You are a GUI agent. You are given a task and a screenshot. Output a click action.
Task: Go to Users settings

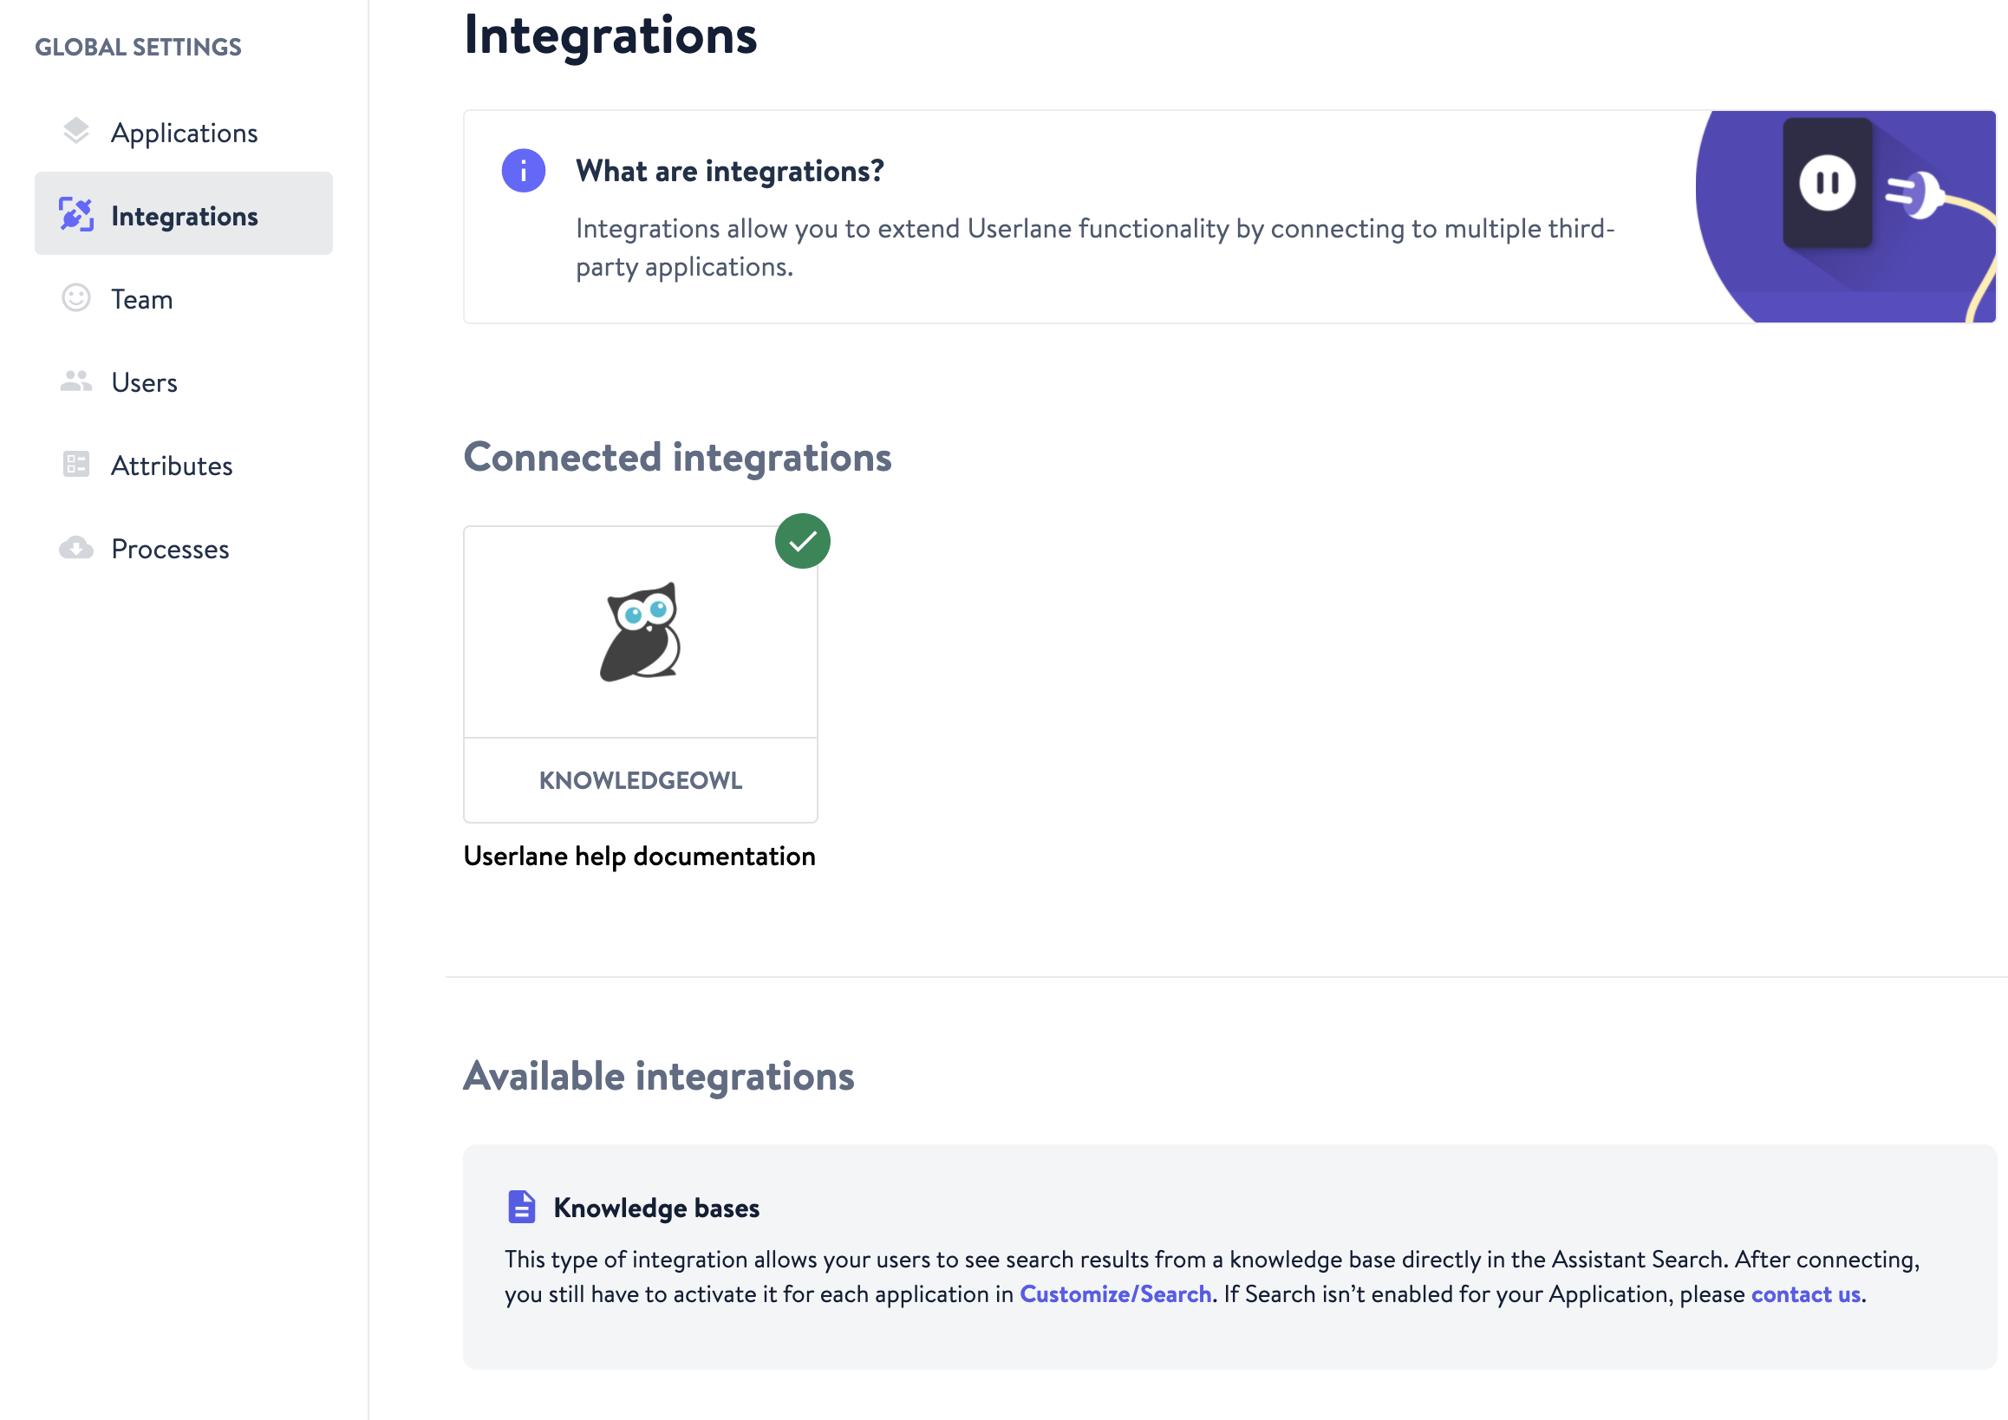click(144, 382)
